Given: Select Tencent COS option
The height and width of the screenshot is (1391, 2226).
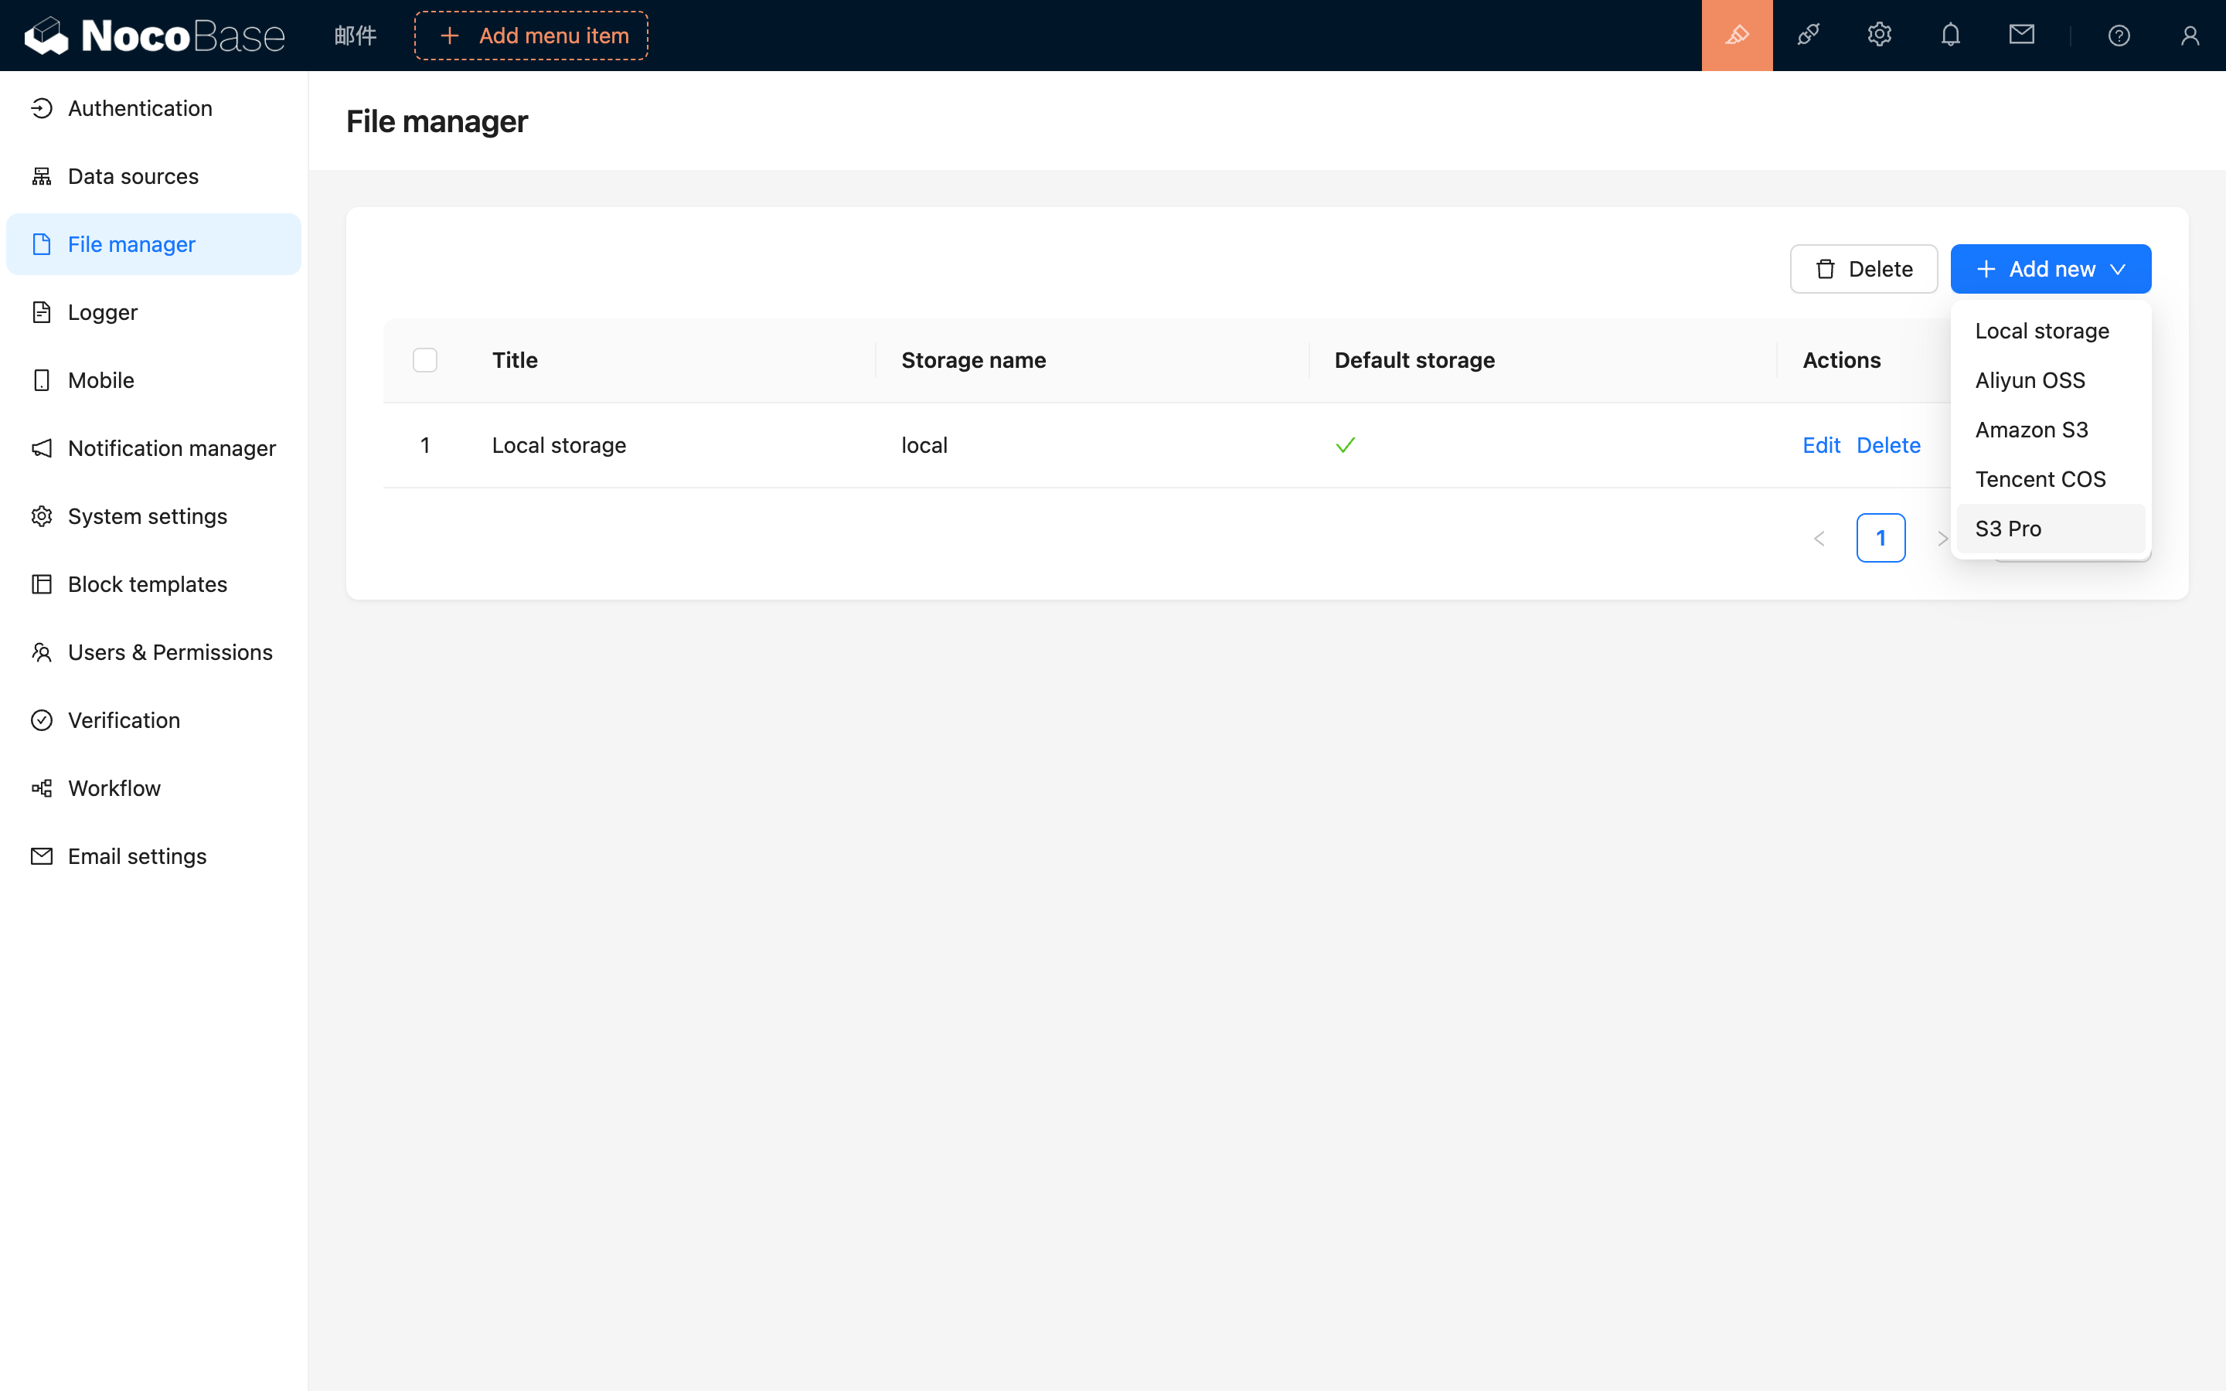Looking at the screenshot, I should coord(2039,479).
